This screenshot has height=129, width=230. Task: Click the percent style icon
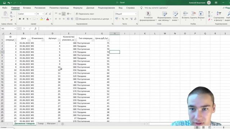123,19
